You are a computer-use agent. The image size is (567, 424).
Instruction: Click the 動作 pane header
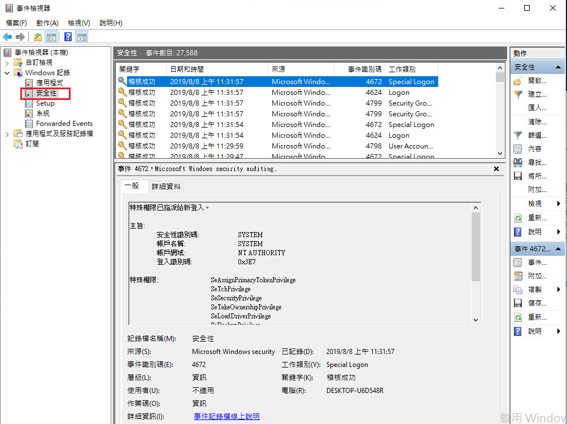pyautogui.click(x=538, y=54)
